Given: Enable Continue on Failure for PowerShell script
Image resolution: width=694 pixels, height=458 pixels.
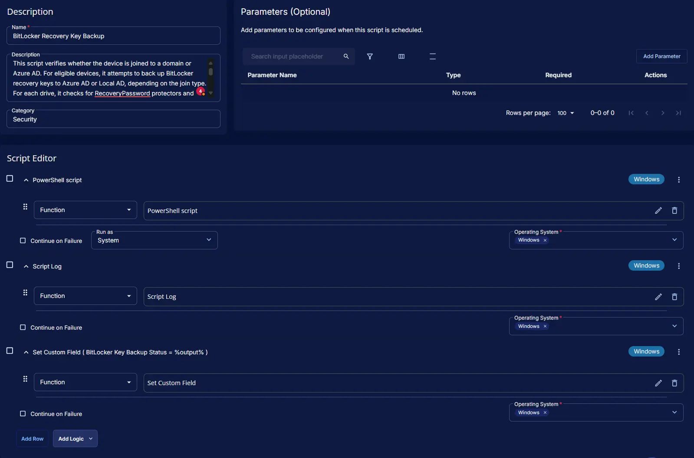Looking at the screenshot, I should pos(23,241).
